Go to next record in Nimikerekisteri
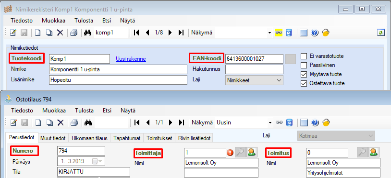Screen dimensions: 391x178 (x=170, y=33)
